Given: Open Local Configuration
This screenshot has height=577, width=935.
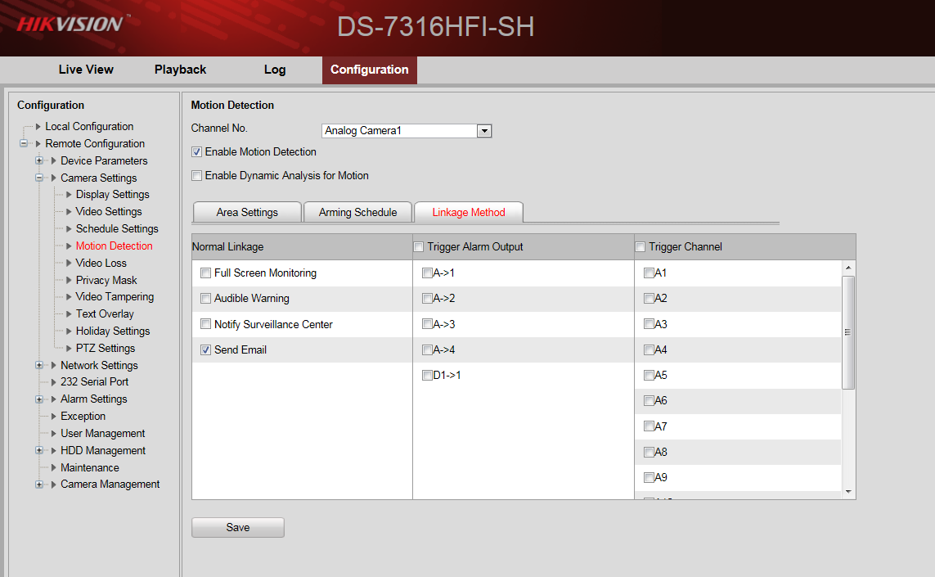Looking at the screenshot, I should click(89, 127).
